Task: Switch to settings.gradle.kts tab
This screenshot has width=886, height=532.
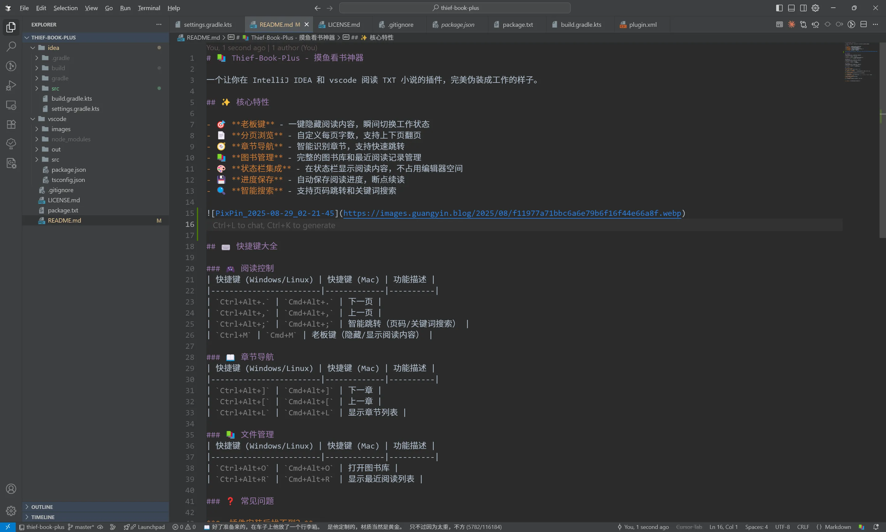Action: (207, 24)
